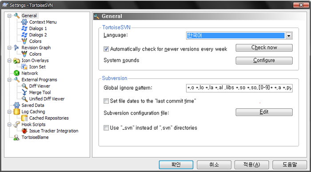
Task: Click the Merge Tool arrow icon
Action: coord(24,92)
